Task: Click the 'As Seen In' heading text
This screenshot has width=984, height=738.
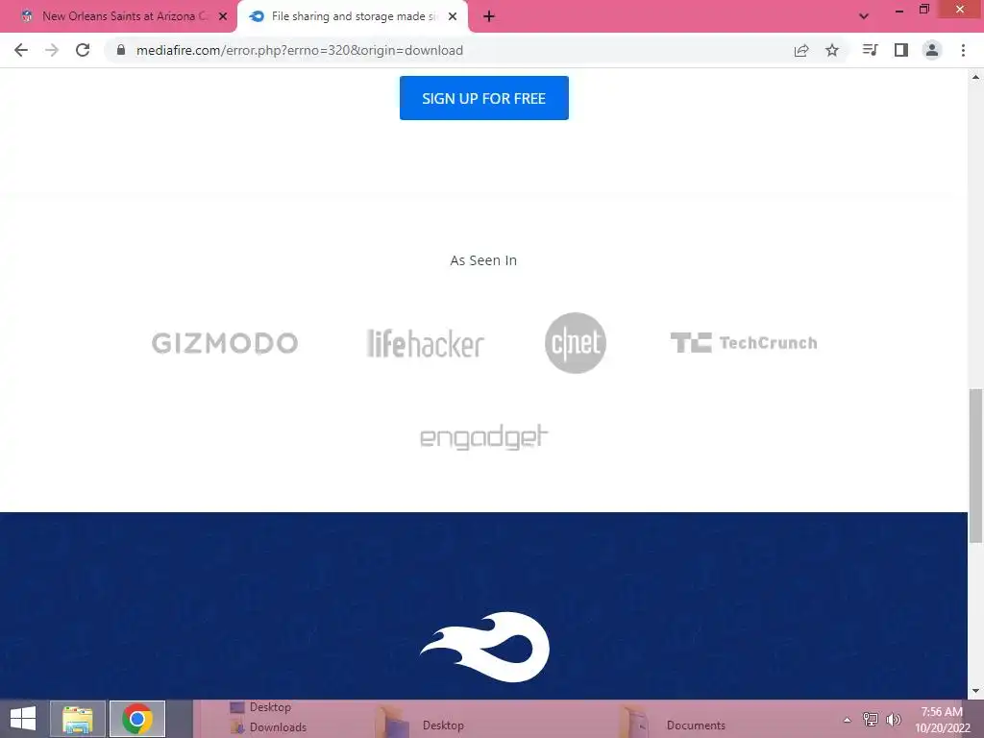Action: (x=483, y=260)
